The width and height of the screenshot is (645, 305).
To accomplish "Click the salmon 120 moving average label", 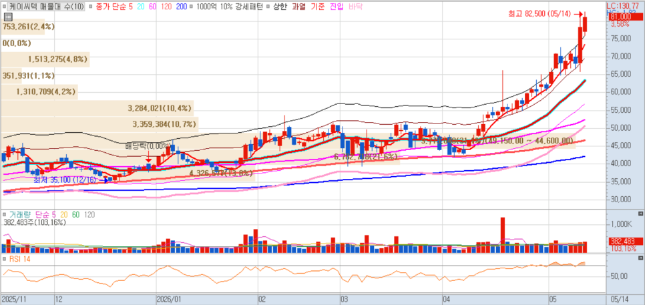I will click(166, 7).
